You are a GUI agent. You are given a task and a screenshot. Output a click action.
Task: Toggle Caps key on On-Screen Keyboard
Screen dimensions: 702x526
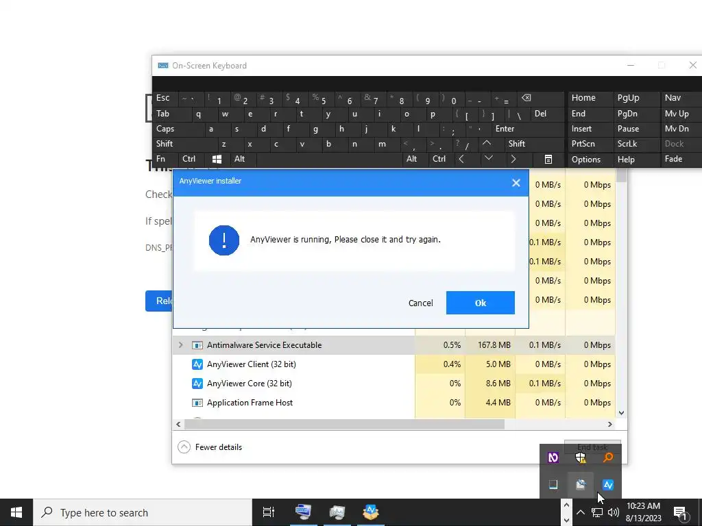tap(178, 129)
